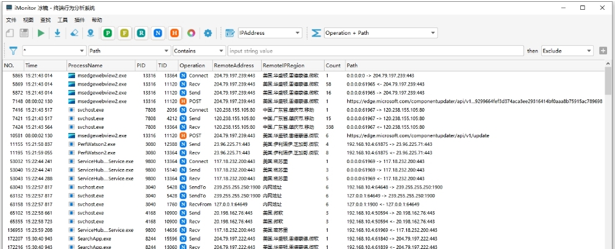Sort by the RemoteAddress column header
The image size is (615, 249).
pos(234,65)
